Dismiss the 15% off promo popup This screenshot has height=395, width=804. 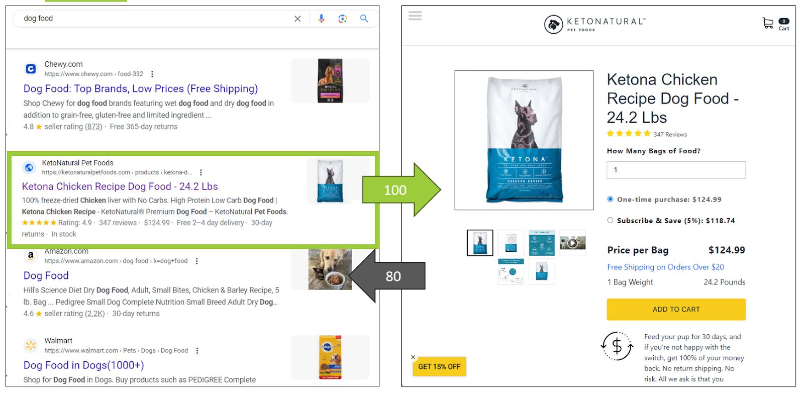pyautogui.click(x=413, y=357)
